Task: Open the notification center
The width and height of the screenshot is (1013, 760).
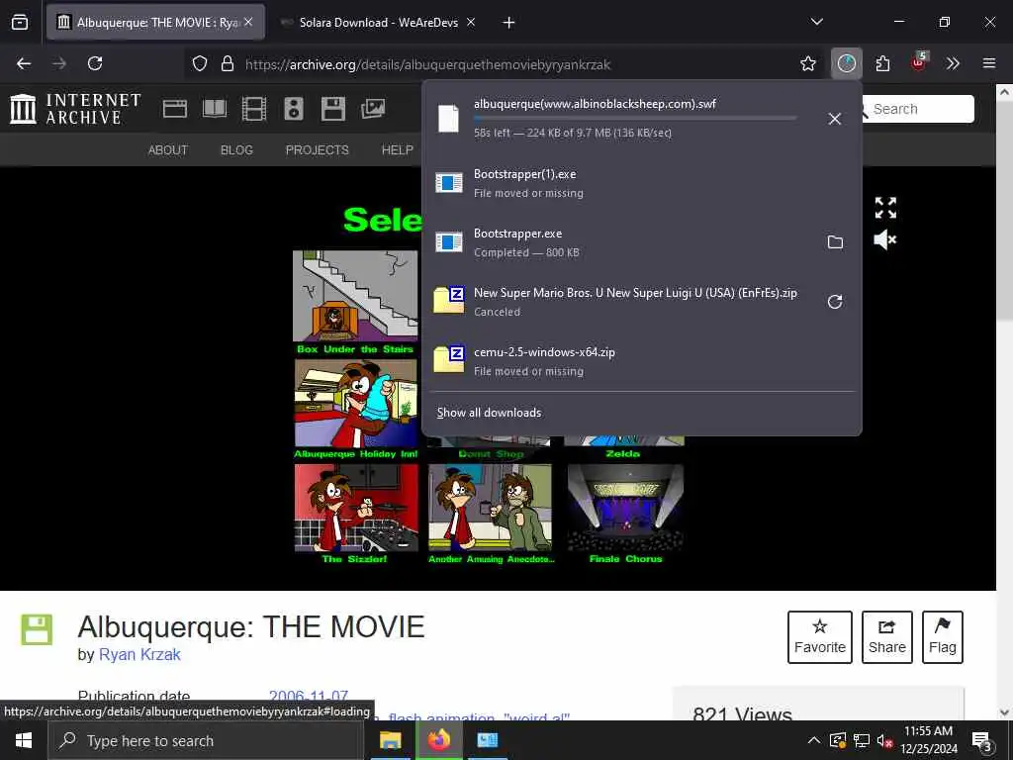Action: pos(982,741)
